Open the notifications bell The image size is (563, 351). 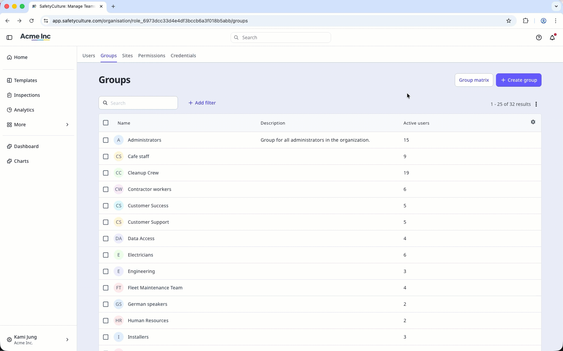553,38
